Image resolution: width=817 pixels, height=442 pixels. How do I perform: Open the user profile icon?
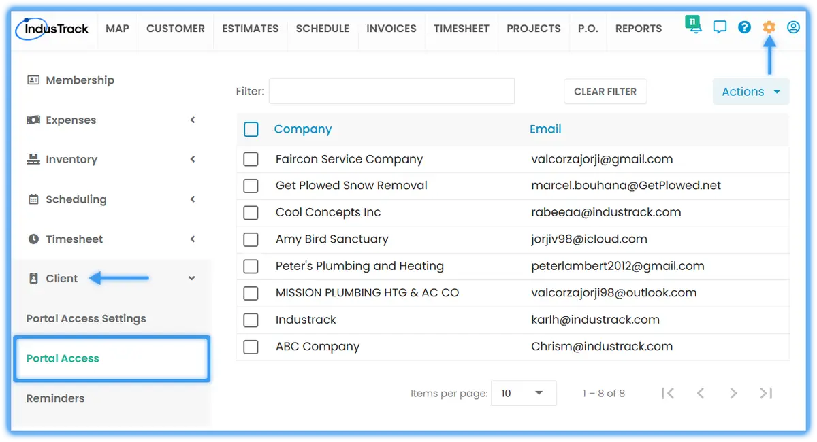pos(793,27)
